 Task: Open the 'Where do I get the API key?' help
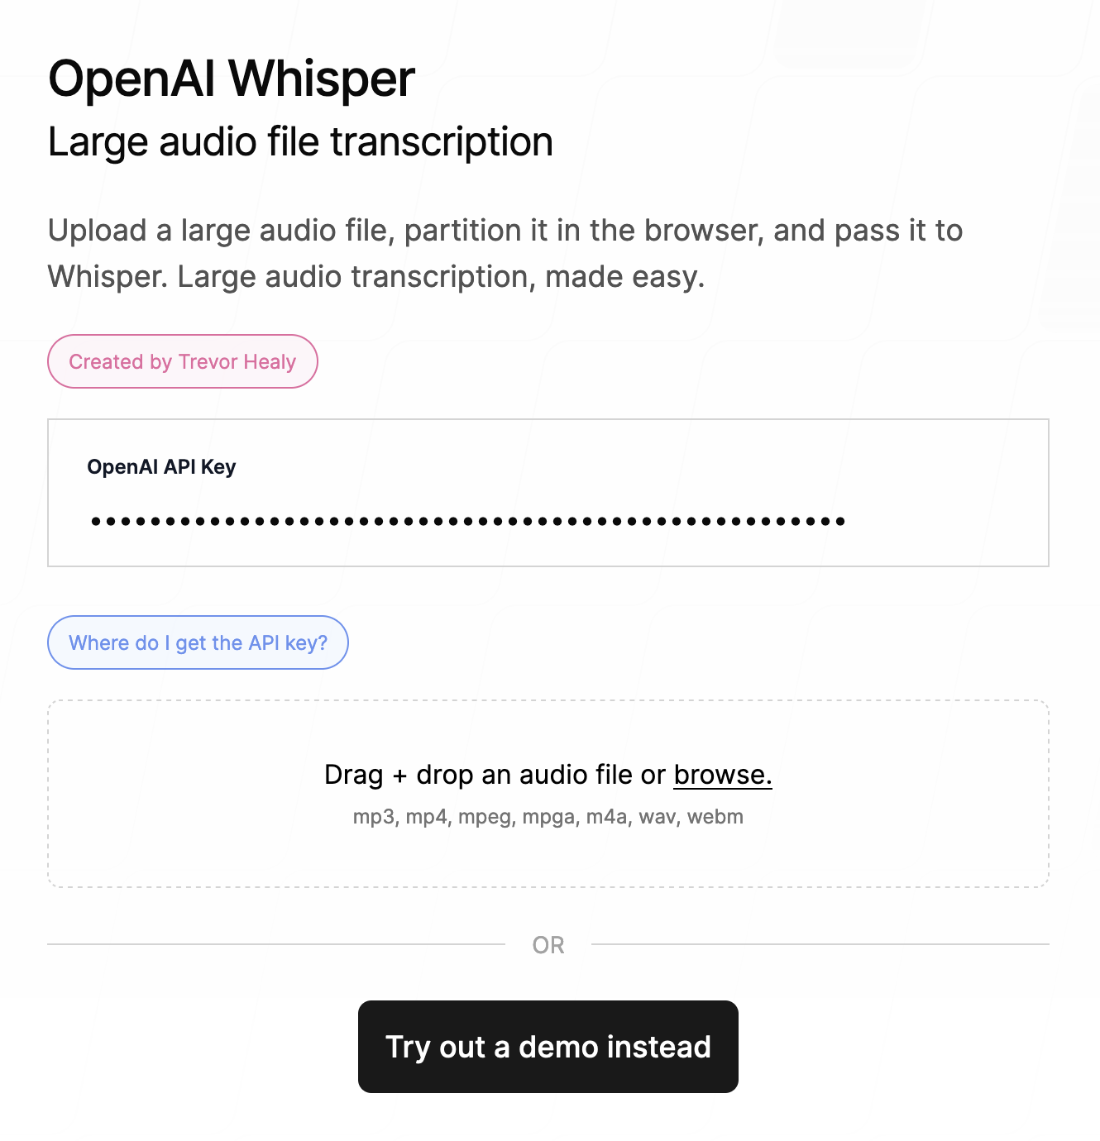(198, 642)
